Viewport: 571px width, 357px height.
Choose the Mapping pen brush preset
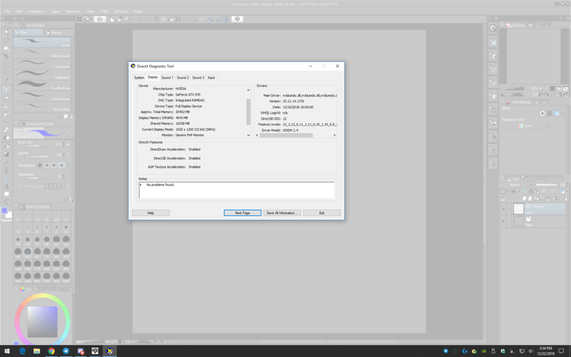[x=42, y=53]
